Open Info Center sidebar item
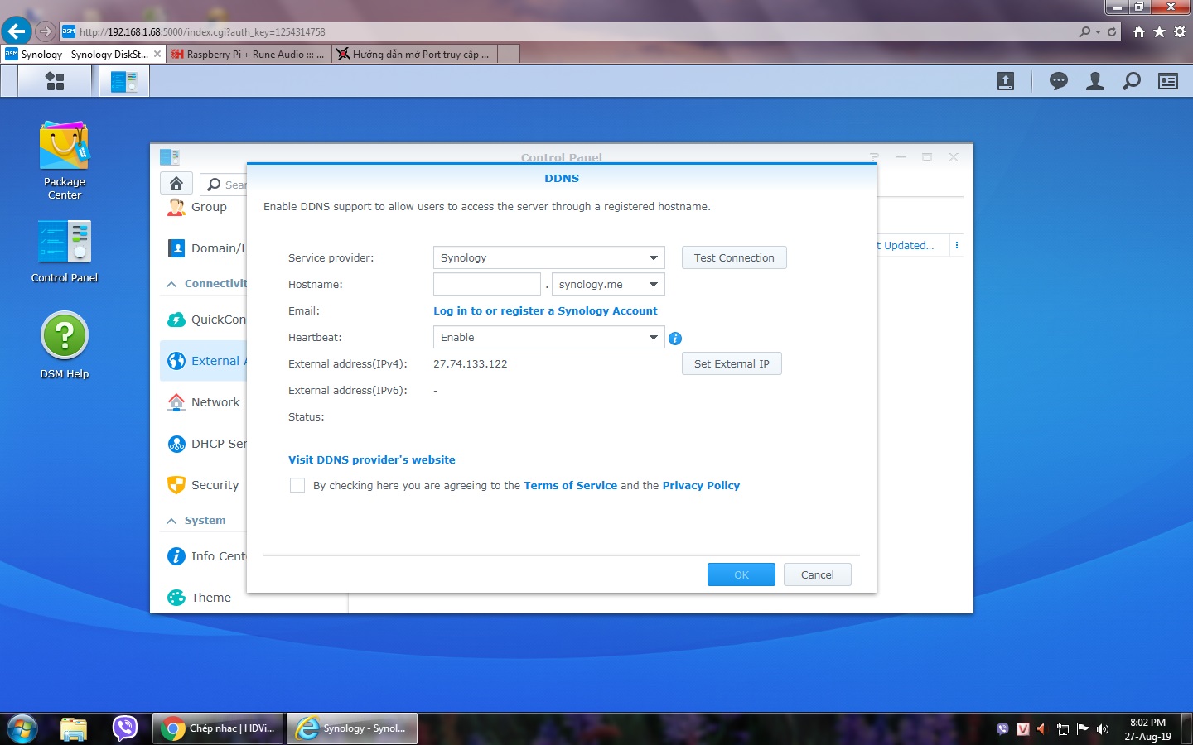The width and height of the screenshot is (1193, 745). click(204, 556)
